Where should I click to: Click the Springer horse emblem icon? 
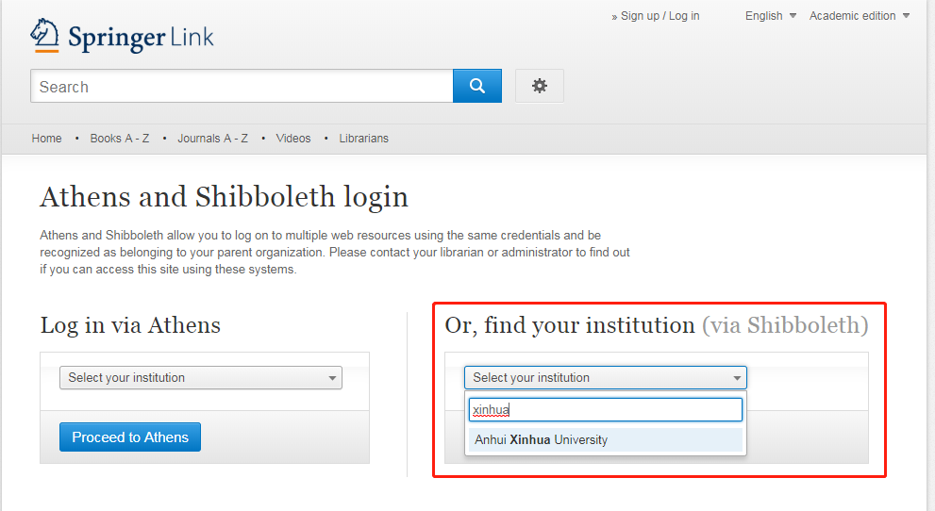point(44,36)
